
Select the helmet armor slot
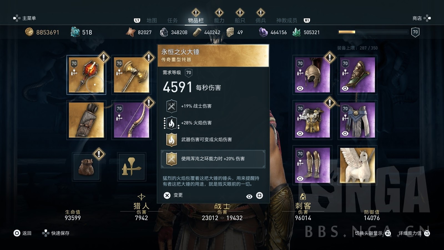point(312,75)
